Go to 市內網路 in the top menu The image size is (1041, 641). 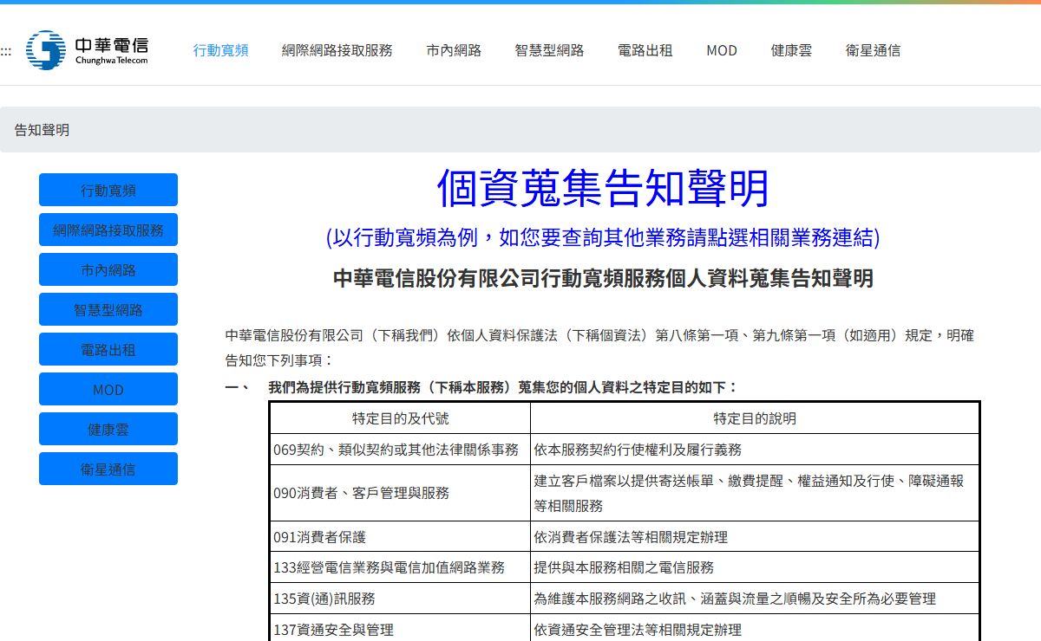[454, 50]
